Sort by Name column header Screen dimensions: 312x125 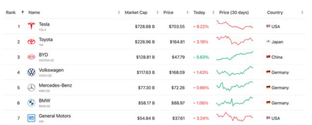coord(34,13)
